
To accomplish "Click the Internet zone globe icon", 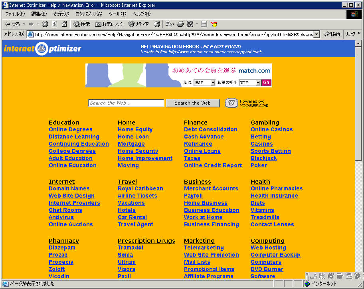I will point(307,284).
